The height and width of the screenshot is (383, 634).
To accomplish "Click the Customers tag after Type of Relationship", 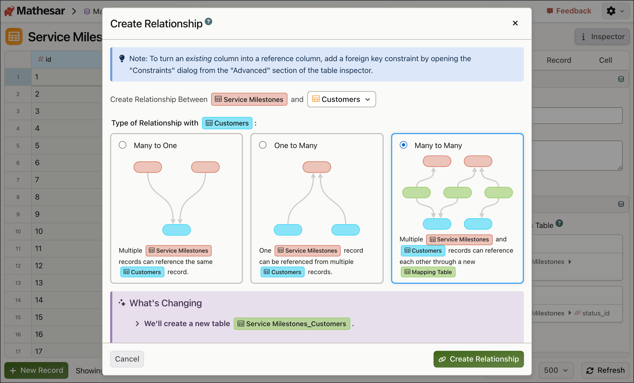I will click(x=227, y=123).
